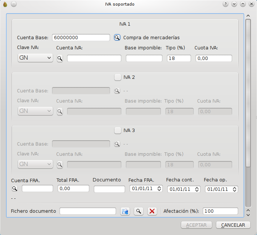Click the Fecha cont. date value

[180, 189]
